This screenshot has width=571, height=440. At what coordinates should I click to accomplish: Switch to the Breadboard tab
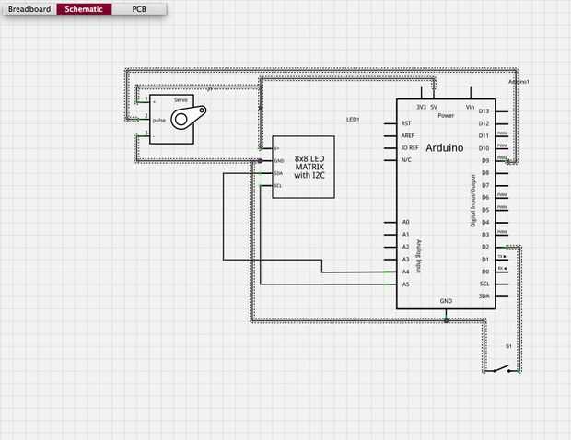[29, 9]
